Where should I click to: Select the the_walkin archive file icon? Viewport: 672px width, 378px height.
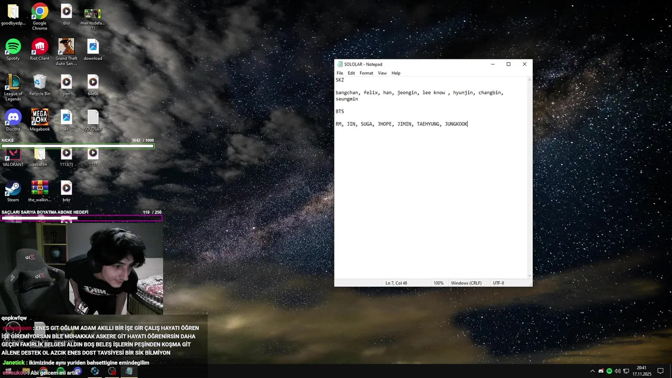39,191
